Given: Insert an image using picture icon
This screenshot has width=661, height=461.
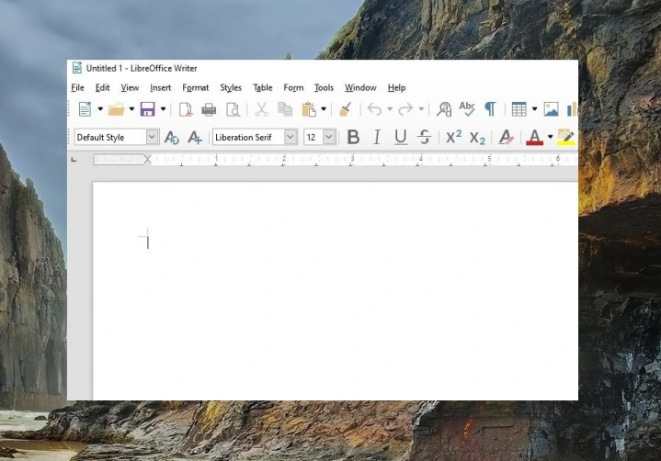Looking at the screenshot, I should [x=551, y=109].
